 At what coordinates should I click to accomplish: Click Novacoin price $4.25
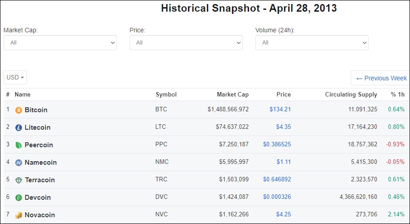point(283,214)
